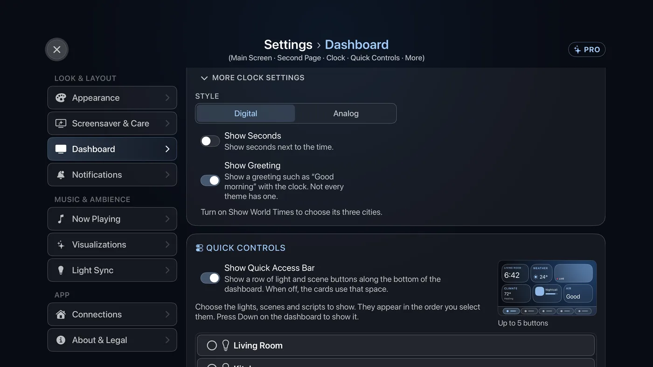Click the "LOOK & LAYOUT" sidebar heading

coord(85,78)
